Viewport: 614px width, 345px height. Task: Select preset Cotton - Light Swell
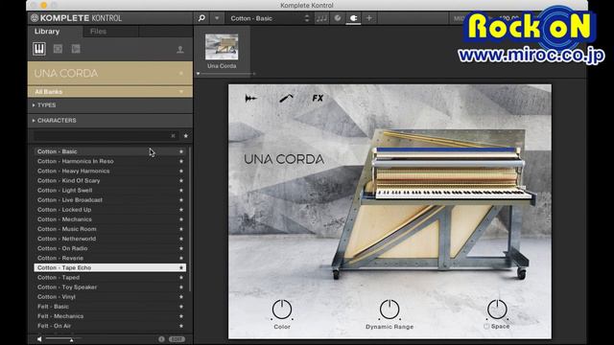(x=110, y=190)
